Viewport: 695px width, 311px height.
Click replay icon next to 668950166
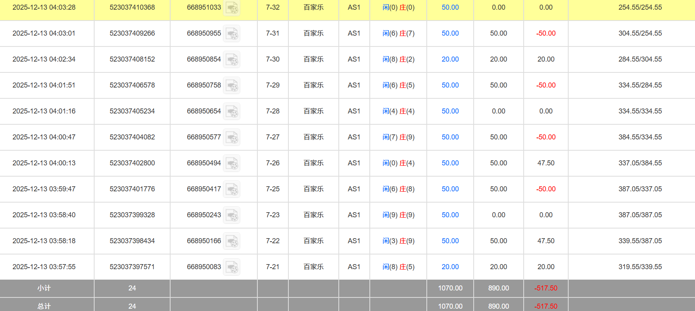[x=232, y=241]
